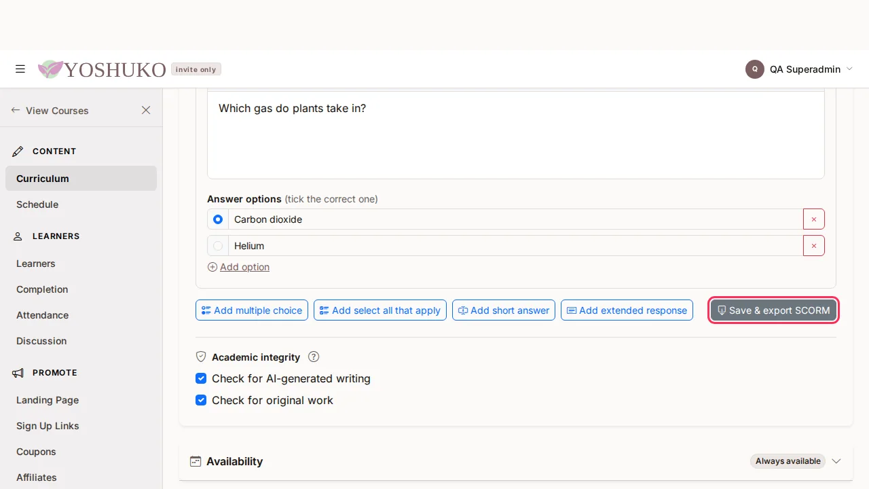Click the QA Superadmin avatar

click(755, 69)
